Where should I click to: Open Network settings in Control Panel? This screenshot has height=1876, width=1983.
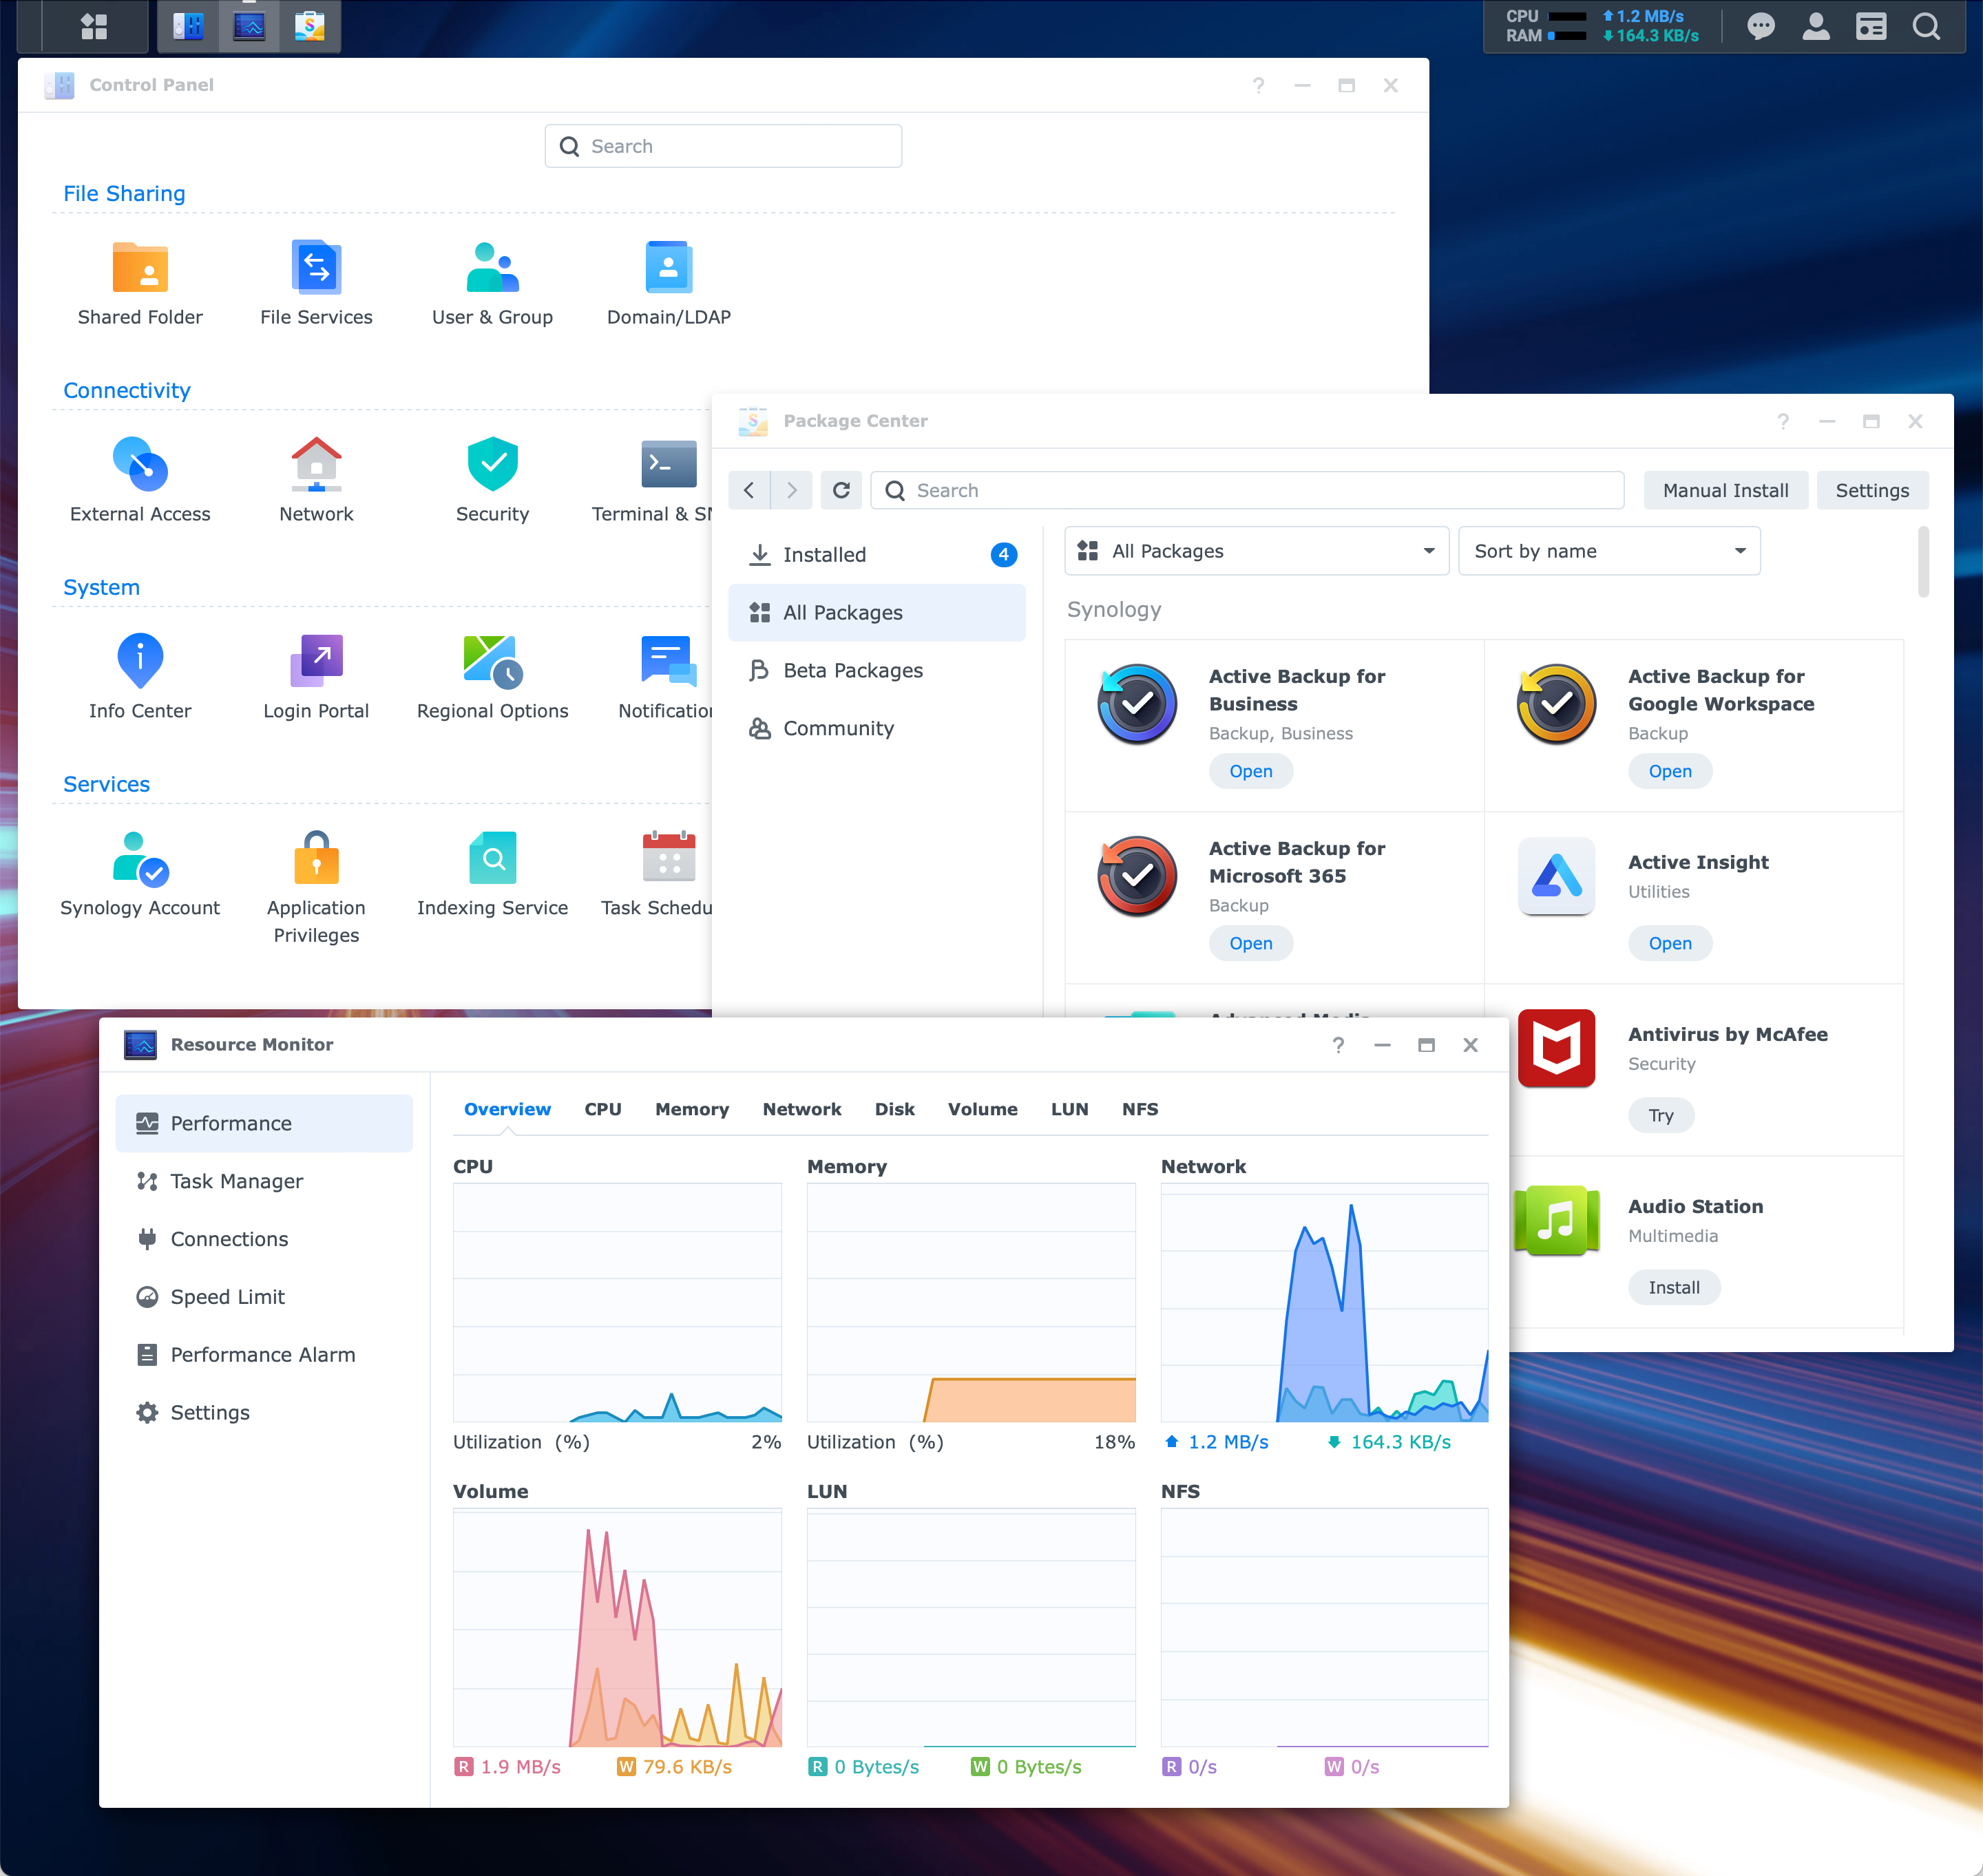click(x=316, y=481)
